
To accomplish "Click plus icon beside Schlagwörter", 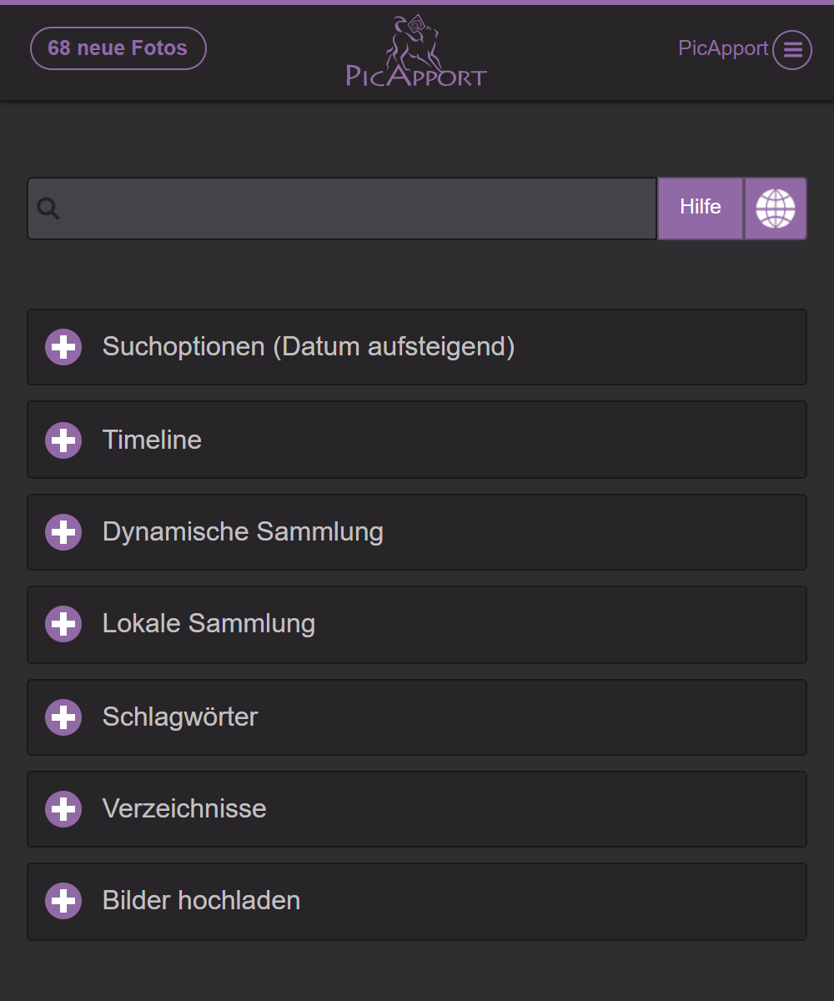I will [x=63, y=717].
